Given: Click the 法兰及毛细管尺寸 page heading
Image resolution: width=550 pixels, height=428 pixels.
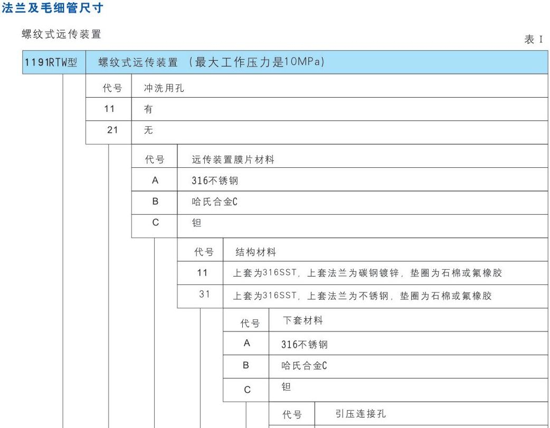Looking at the screenshot, I should 52,8.
